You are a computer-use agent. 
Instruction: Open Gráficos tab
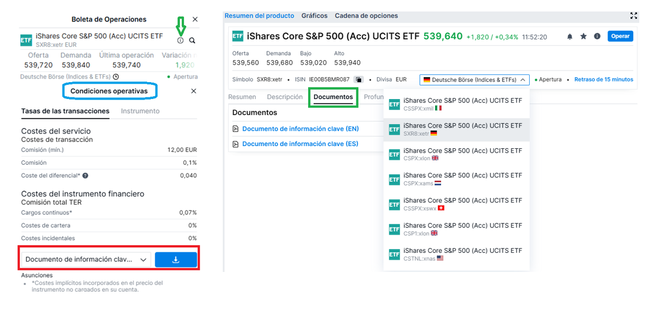315,16
